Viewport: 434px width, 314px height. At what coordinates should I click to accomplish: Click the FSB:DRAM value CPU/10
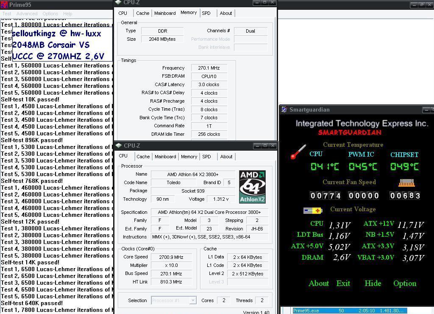coord(209,76)
